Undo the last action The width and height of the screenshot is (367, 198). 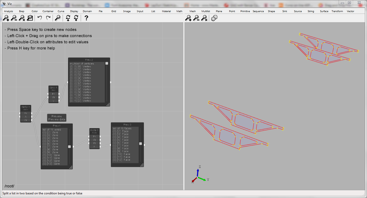pos(40,18)
